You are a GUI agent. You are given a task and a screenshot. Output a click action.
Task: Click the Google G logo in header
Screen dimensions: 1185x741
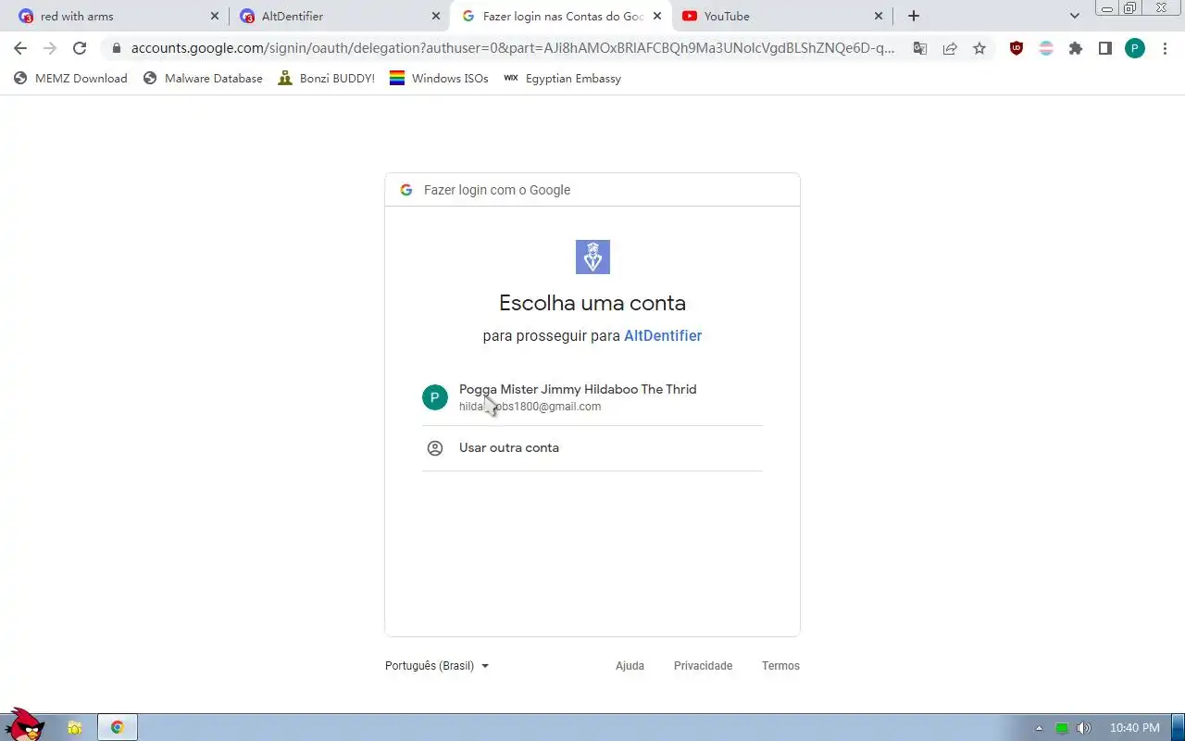(406, 190)
